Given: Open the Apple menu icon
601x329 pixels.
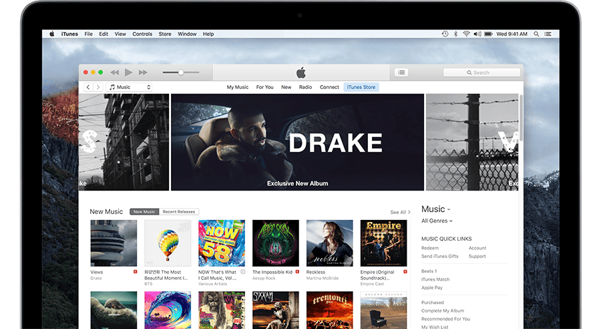Looking at the screenshot, I should pyautogui.click(x=51, y=33).
